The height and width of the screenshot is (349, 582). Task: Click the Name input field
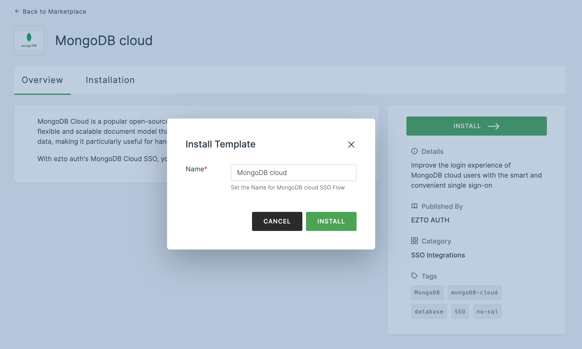(x=293, y=173)
